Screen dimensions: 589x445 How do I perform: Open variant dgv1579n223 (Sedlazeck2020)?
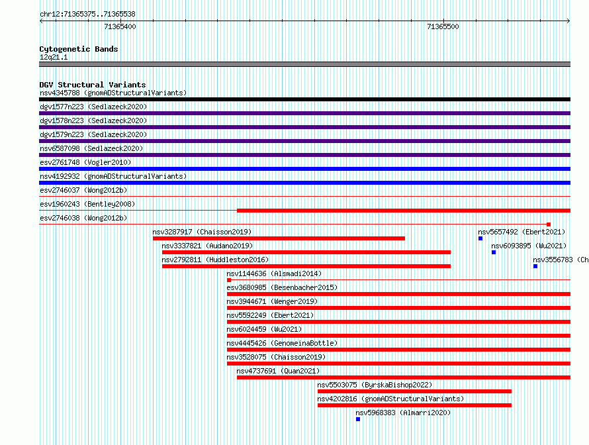click(93, 134)
